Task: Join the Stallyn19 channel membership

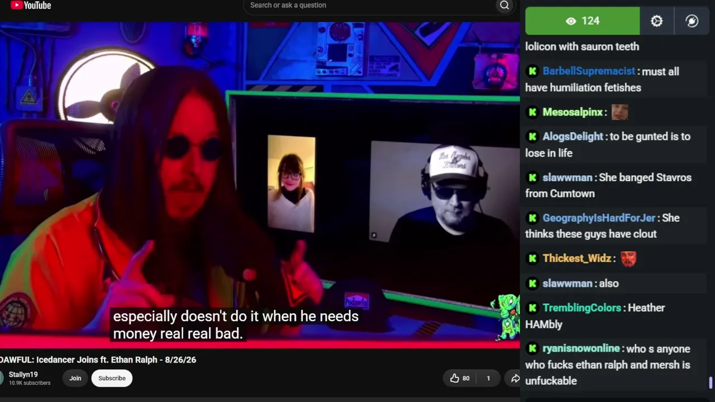Action: pos(75,379)
